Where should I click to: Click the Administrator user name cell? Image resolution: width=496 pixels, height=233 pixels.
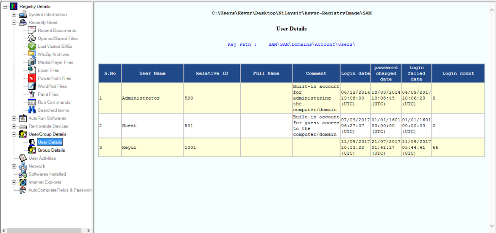153,98
